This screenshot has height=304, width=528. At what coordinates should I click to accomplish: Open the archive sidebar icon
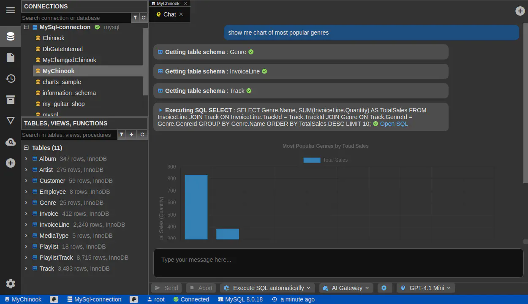coord(11,100)
